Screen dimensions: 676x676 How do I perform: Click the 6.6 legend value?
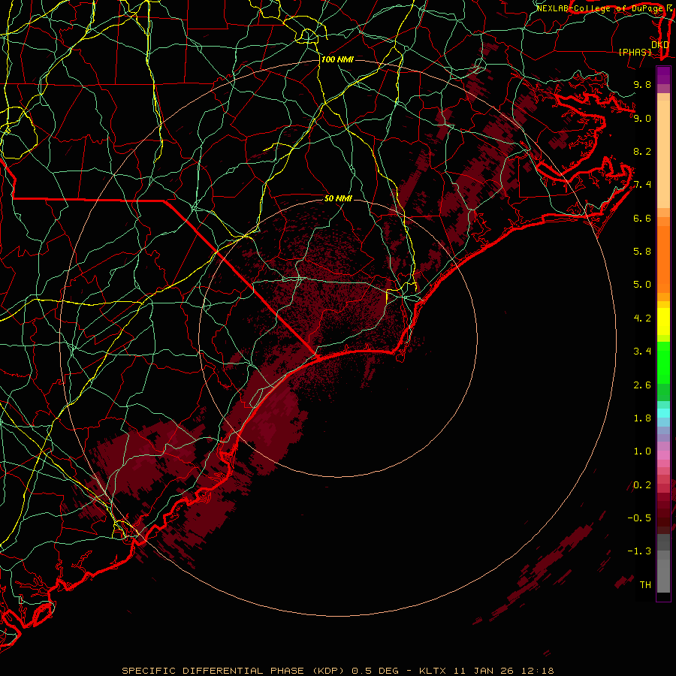(642, 218)
